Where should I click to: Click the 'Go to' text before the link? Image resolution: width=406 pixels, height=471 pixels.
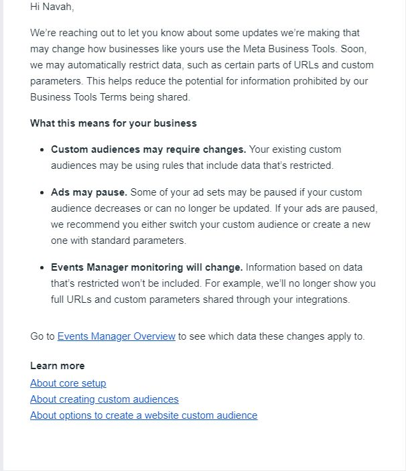42,336
